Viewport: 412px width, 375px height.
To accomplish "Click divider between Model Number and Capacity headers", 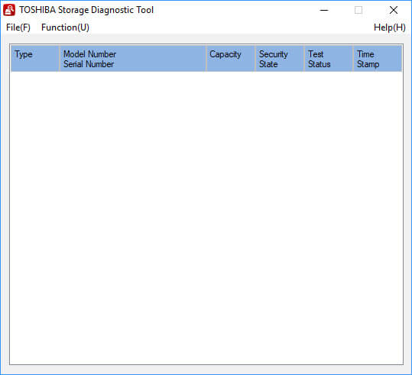I will (x=206, y=58).
